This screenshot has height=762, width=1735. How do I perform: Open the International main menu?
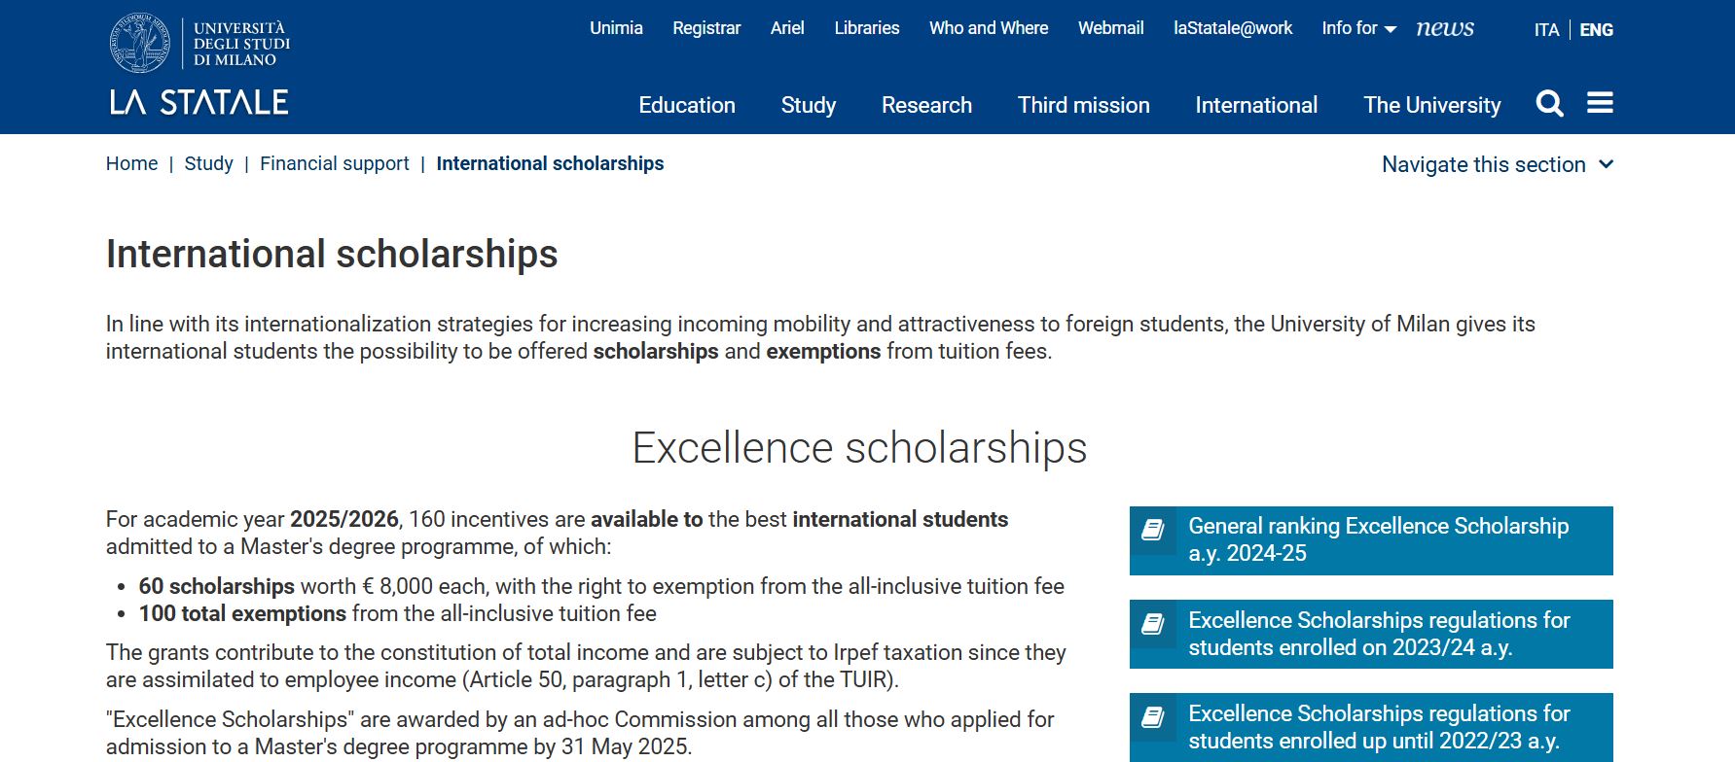pos(1256,105)
